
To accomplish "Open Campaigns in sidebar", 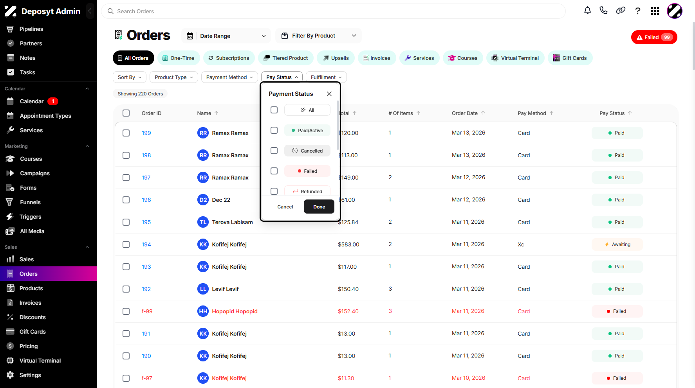I will [x=35, y=173].
